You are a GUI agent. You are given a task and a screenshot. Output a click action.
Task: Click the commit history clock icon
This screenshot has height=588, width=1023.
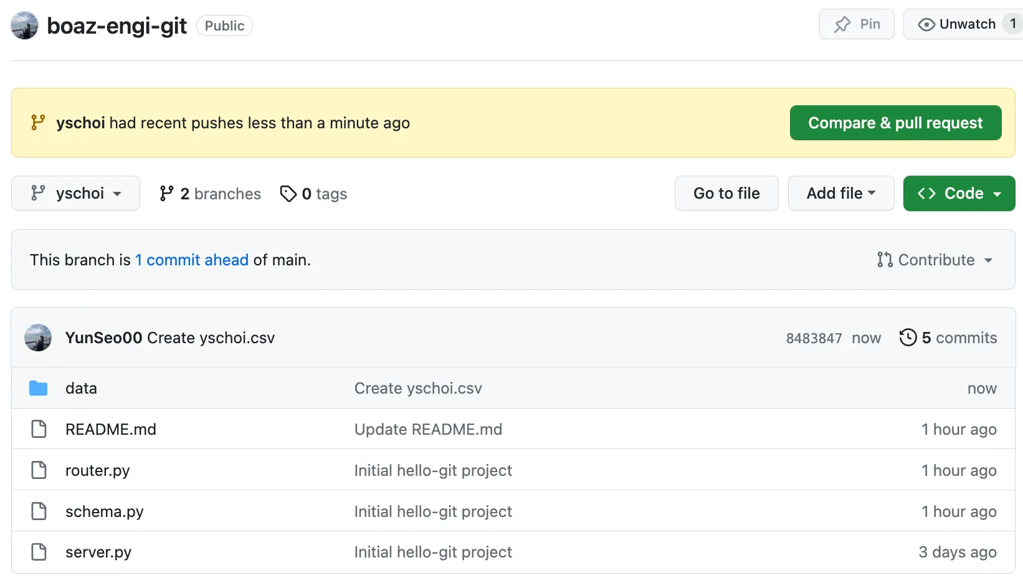[908, 338]
